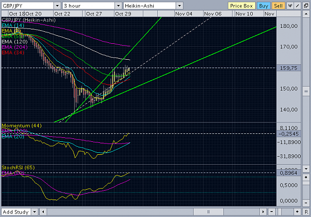Click the EMA (34) legend label
Viewport: 311px width, 217px height.
coord(13,53)
